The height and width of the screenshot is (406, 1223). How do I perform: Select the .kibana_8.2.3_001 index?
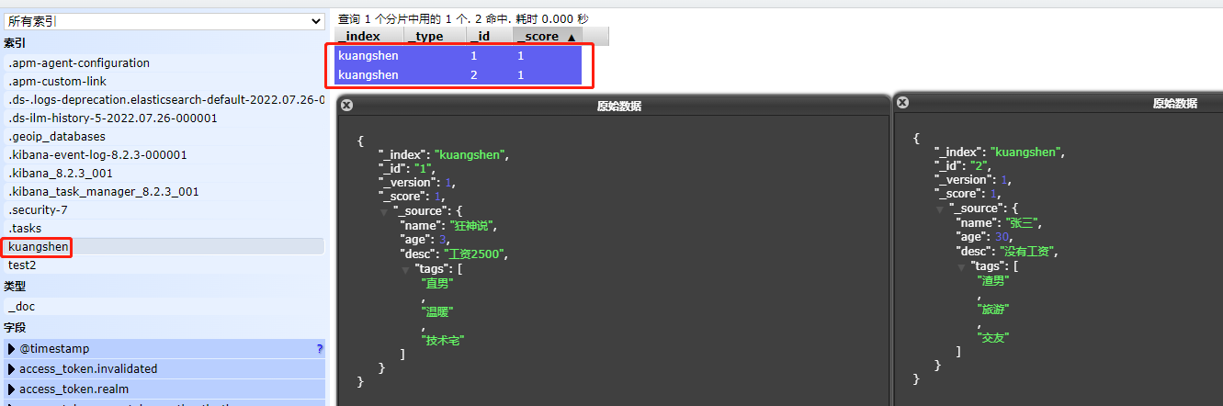[x=164, y=174]
